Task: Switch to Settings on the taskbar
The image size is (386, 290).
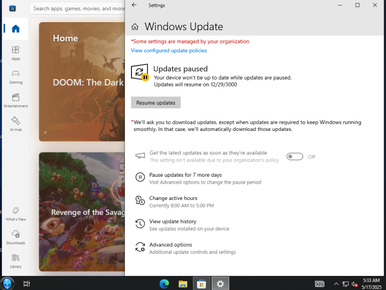Action: [220, 284]
